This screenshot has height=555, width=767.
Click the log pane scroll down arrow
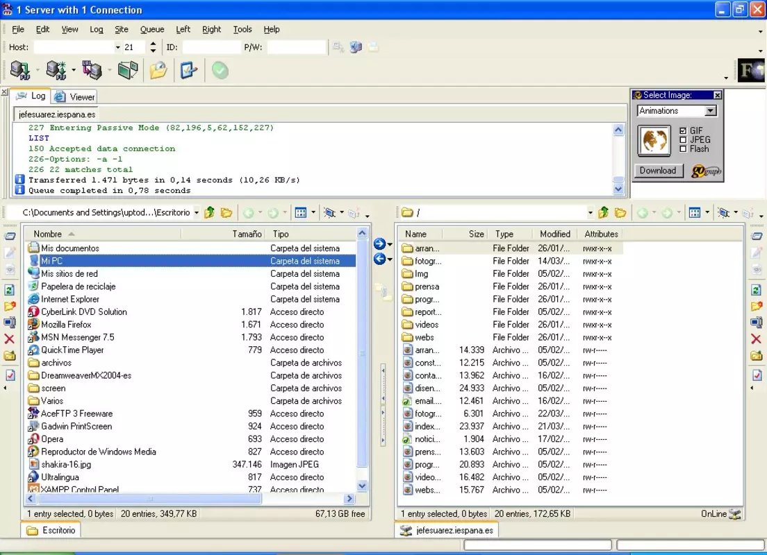tap(618, 189)
